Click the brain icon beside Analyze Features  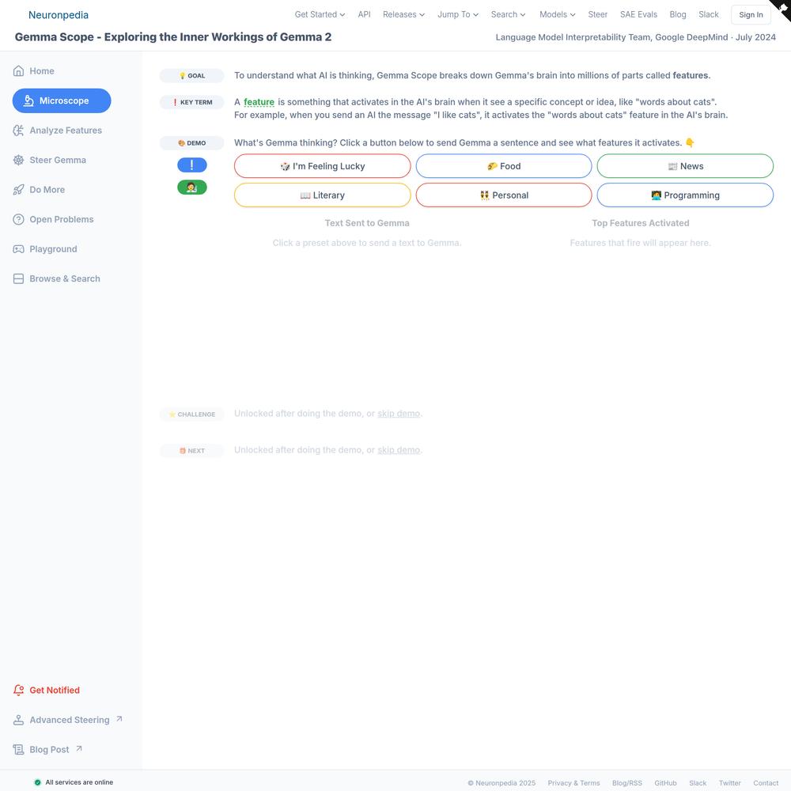(18, 131)
